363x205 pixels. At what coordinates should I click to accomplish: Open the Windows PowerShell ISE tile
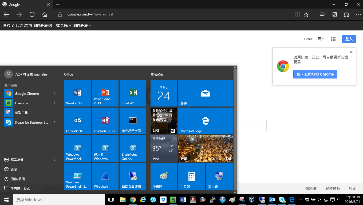click(77, 176)
